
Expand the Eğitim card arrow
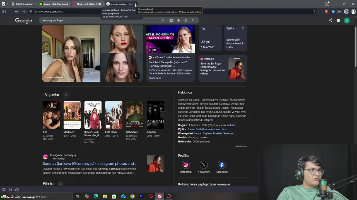[x=243, y=28]
